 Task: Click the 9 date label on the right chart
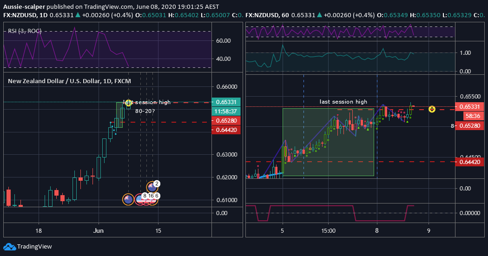[x=429, y=231]
